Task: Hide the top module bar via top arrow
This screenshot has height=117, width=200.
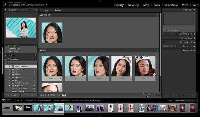Action: click(x=100, y=1)
